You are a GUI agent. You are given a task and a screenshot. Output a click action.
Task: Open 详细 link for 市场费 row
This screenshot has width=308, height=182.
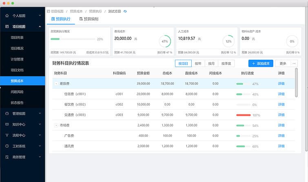click(x=281, y=125)
